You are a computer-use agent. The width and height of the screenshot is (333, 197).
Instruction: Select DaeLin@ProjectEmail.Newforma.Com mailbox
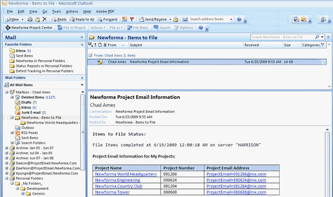click(44, 163)
